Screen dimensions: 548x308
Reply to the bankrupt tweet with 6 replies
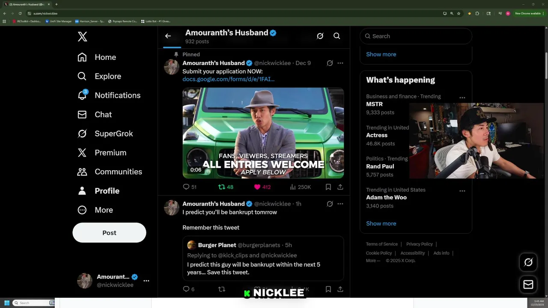click(x=188, y=289)
